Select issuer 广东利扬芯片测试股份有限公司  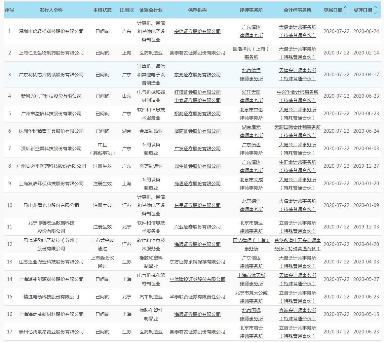(x=51, y=75)
